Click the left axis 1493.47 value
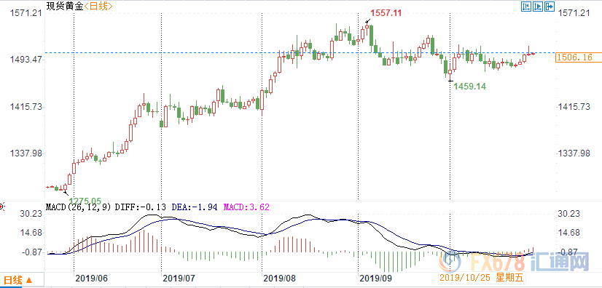This screenshot has height=288, width=602. click(26, 60)
